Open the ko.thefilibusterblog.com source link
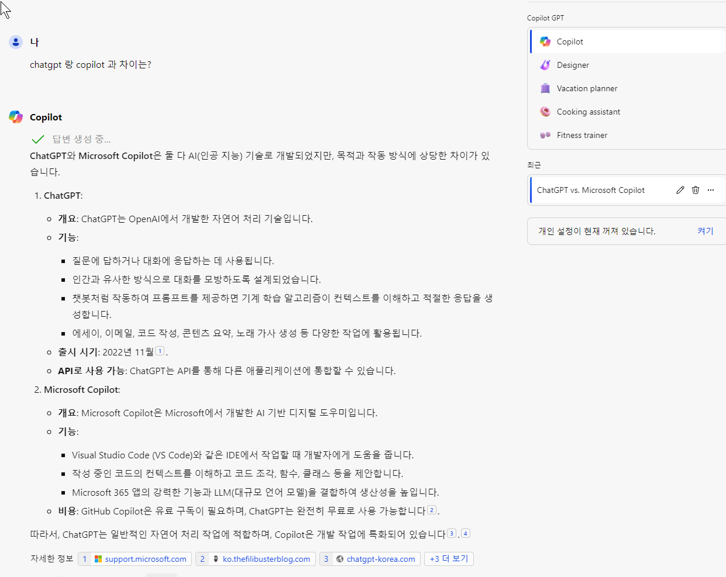 [256, 559]
